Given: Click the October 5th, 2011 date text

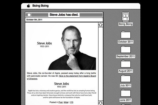Looking at the screenshot, I should click(x=34, y=20).
